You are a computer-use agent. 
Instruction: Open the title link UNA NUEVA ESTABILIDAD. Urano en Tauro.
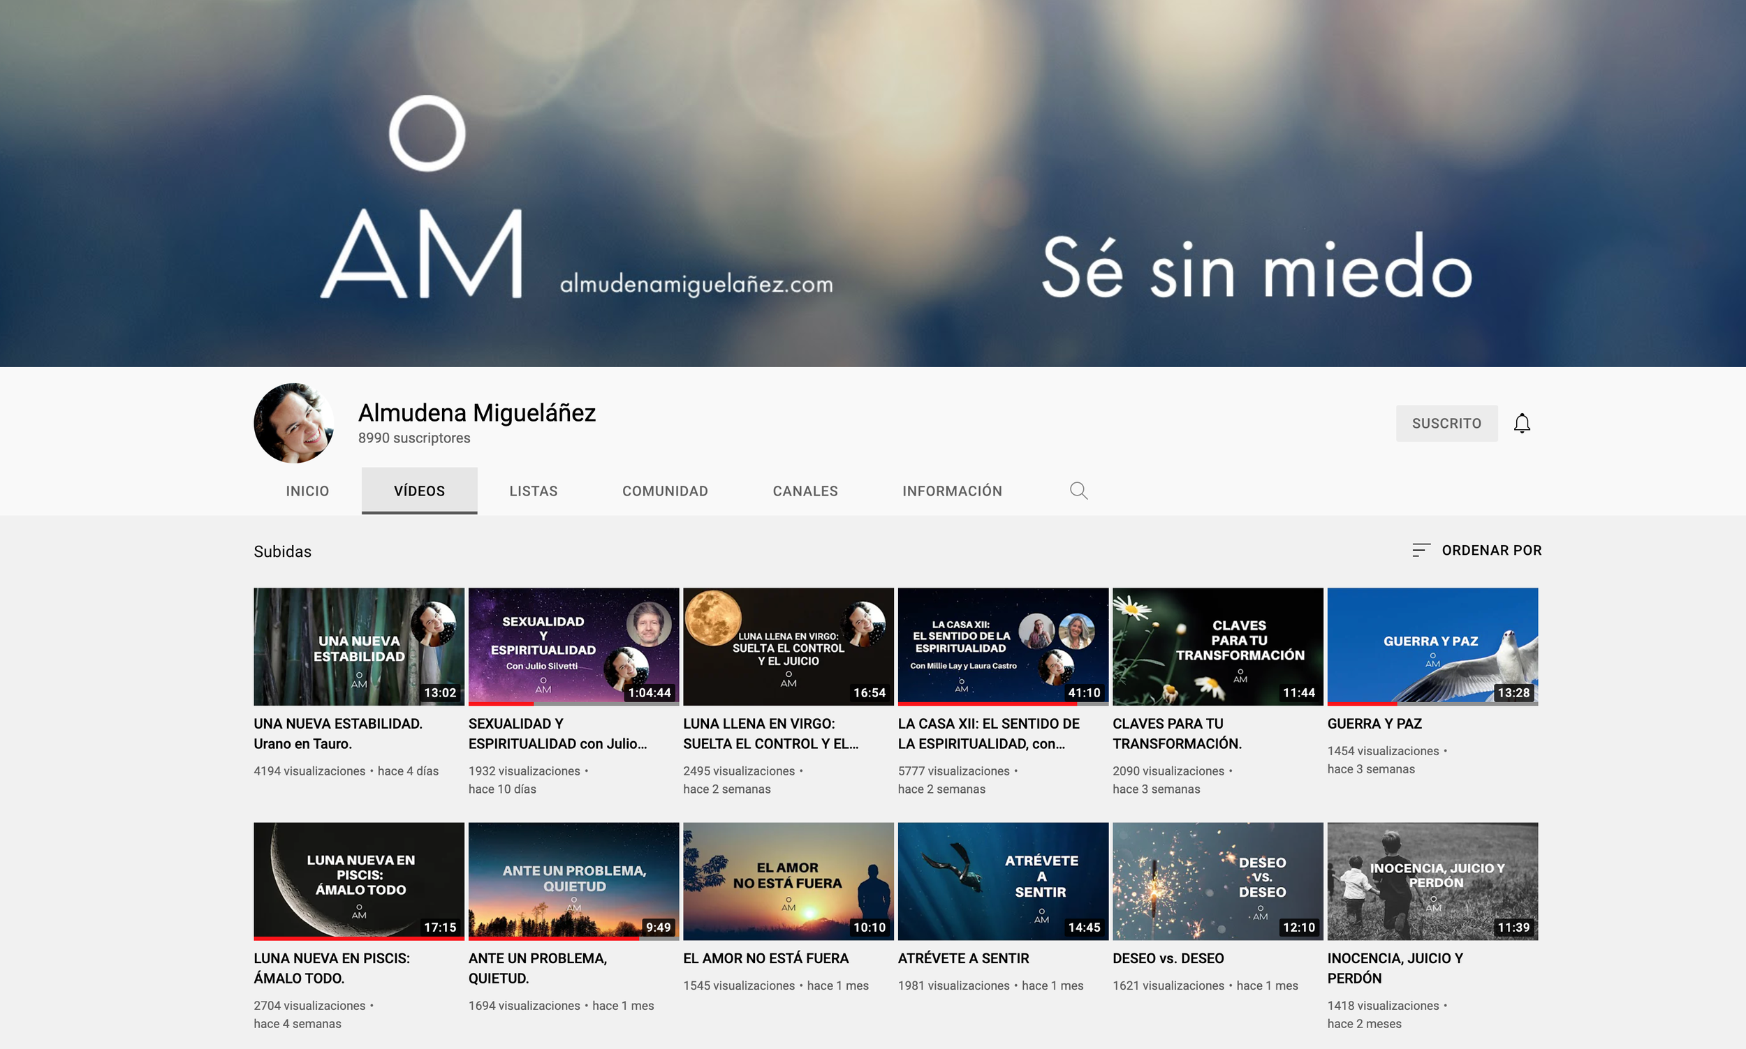(x=338, y=734)
